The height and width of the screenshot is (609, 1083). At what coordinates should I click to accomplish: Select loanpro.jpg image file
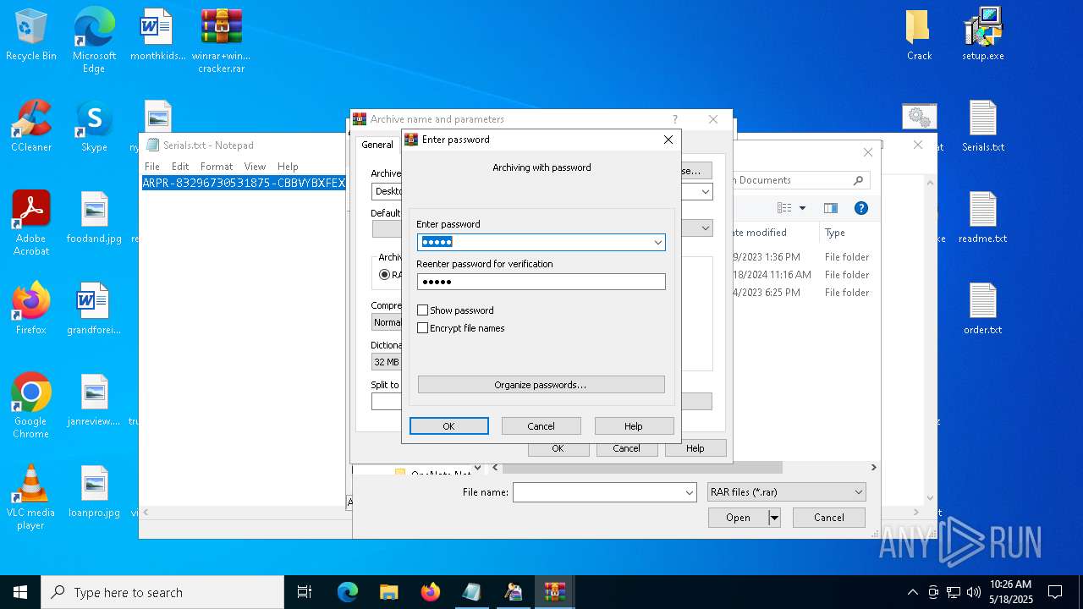coord(94,491)
